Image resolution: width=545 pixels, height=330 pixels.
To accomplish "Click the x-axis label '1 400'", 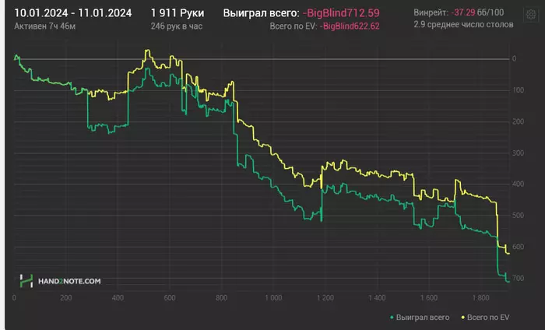I will pyautogui.click(x=377, y=297).
